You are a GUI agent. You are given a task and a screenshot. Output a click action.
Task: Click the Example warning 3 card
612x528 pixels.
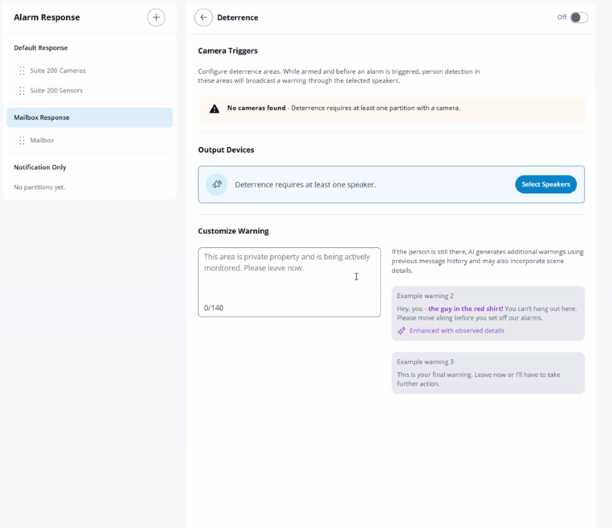pos(488,373)
